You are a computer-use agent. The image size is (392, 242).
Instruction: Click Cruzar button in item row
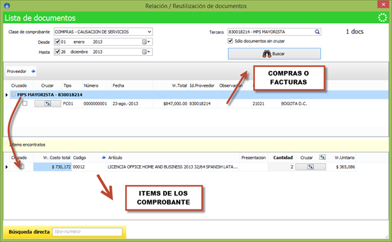pyautogui.click(x=311, y=166)
